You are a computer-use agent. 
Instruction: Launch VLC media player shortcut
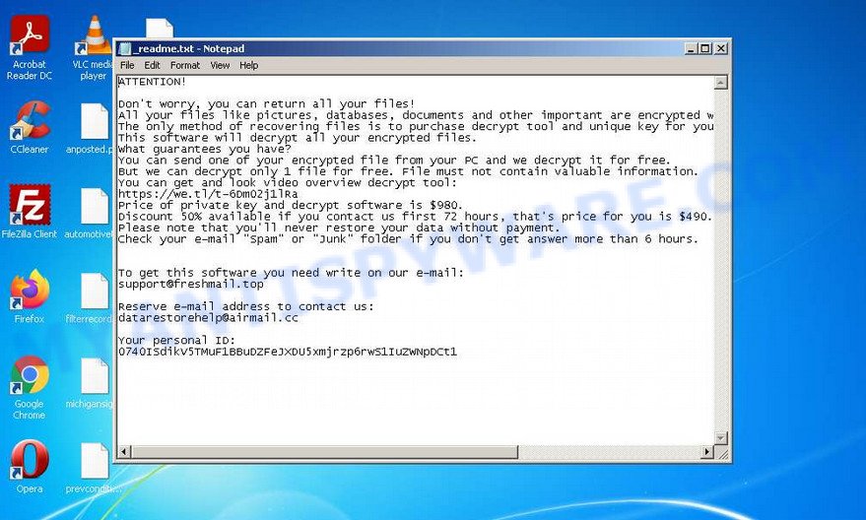95,47
